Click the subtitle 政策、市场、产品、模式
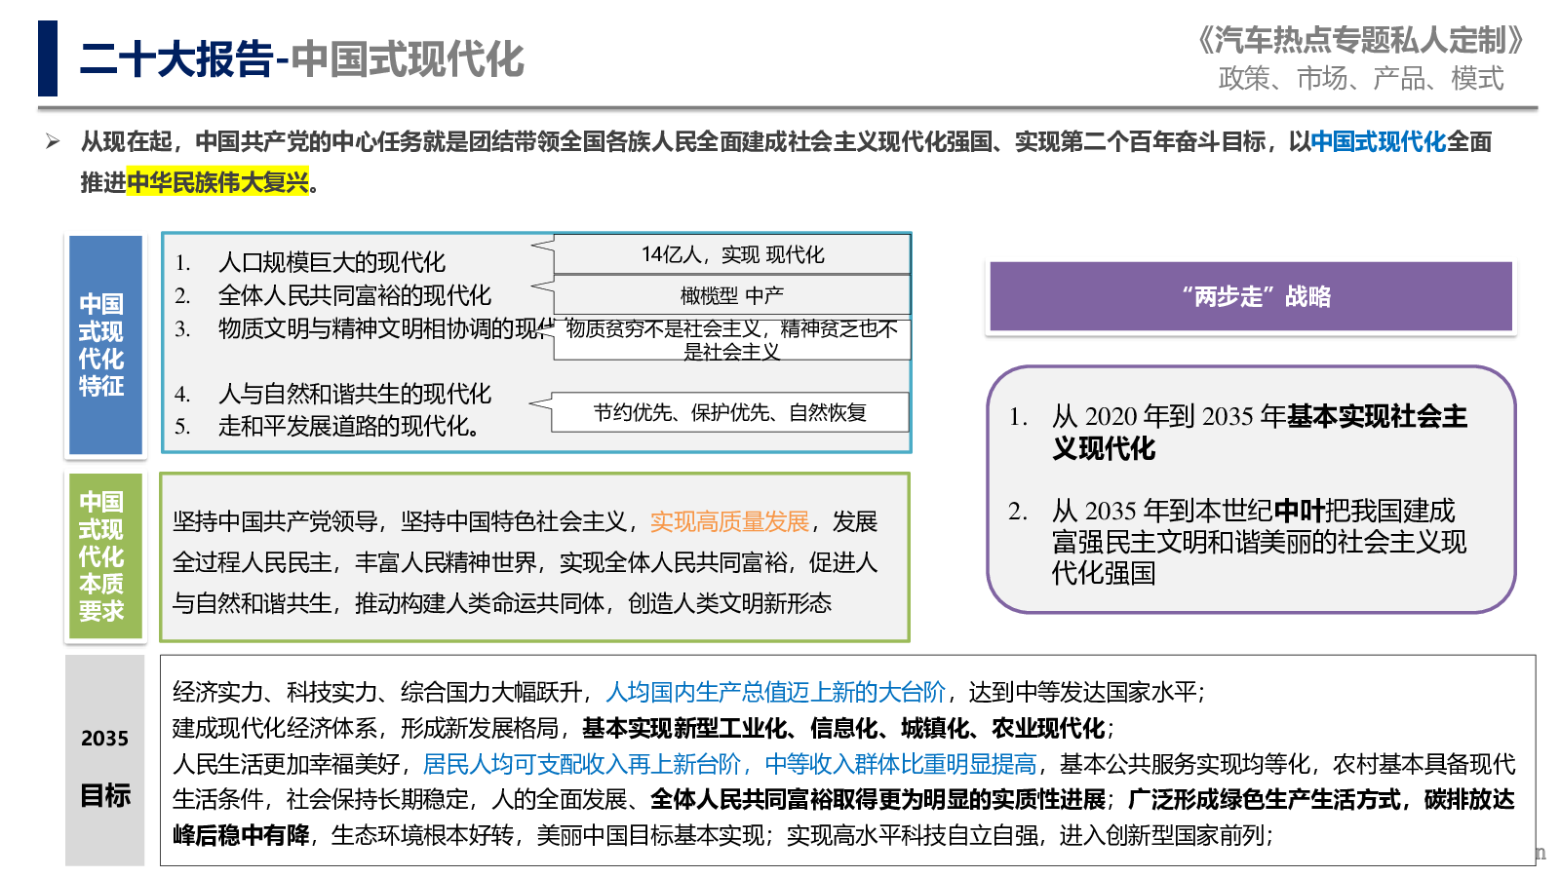Viewport: 1560px width, 877px height. click(1361, 78)
